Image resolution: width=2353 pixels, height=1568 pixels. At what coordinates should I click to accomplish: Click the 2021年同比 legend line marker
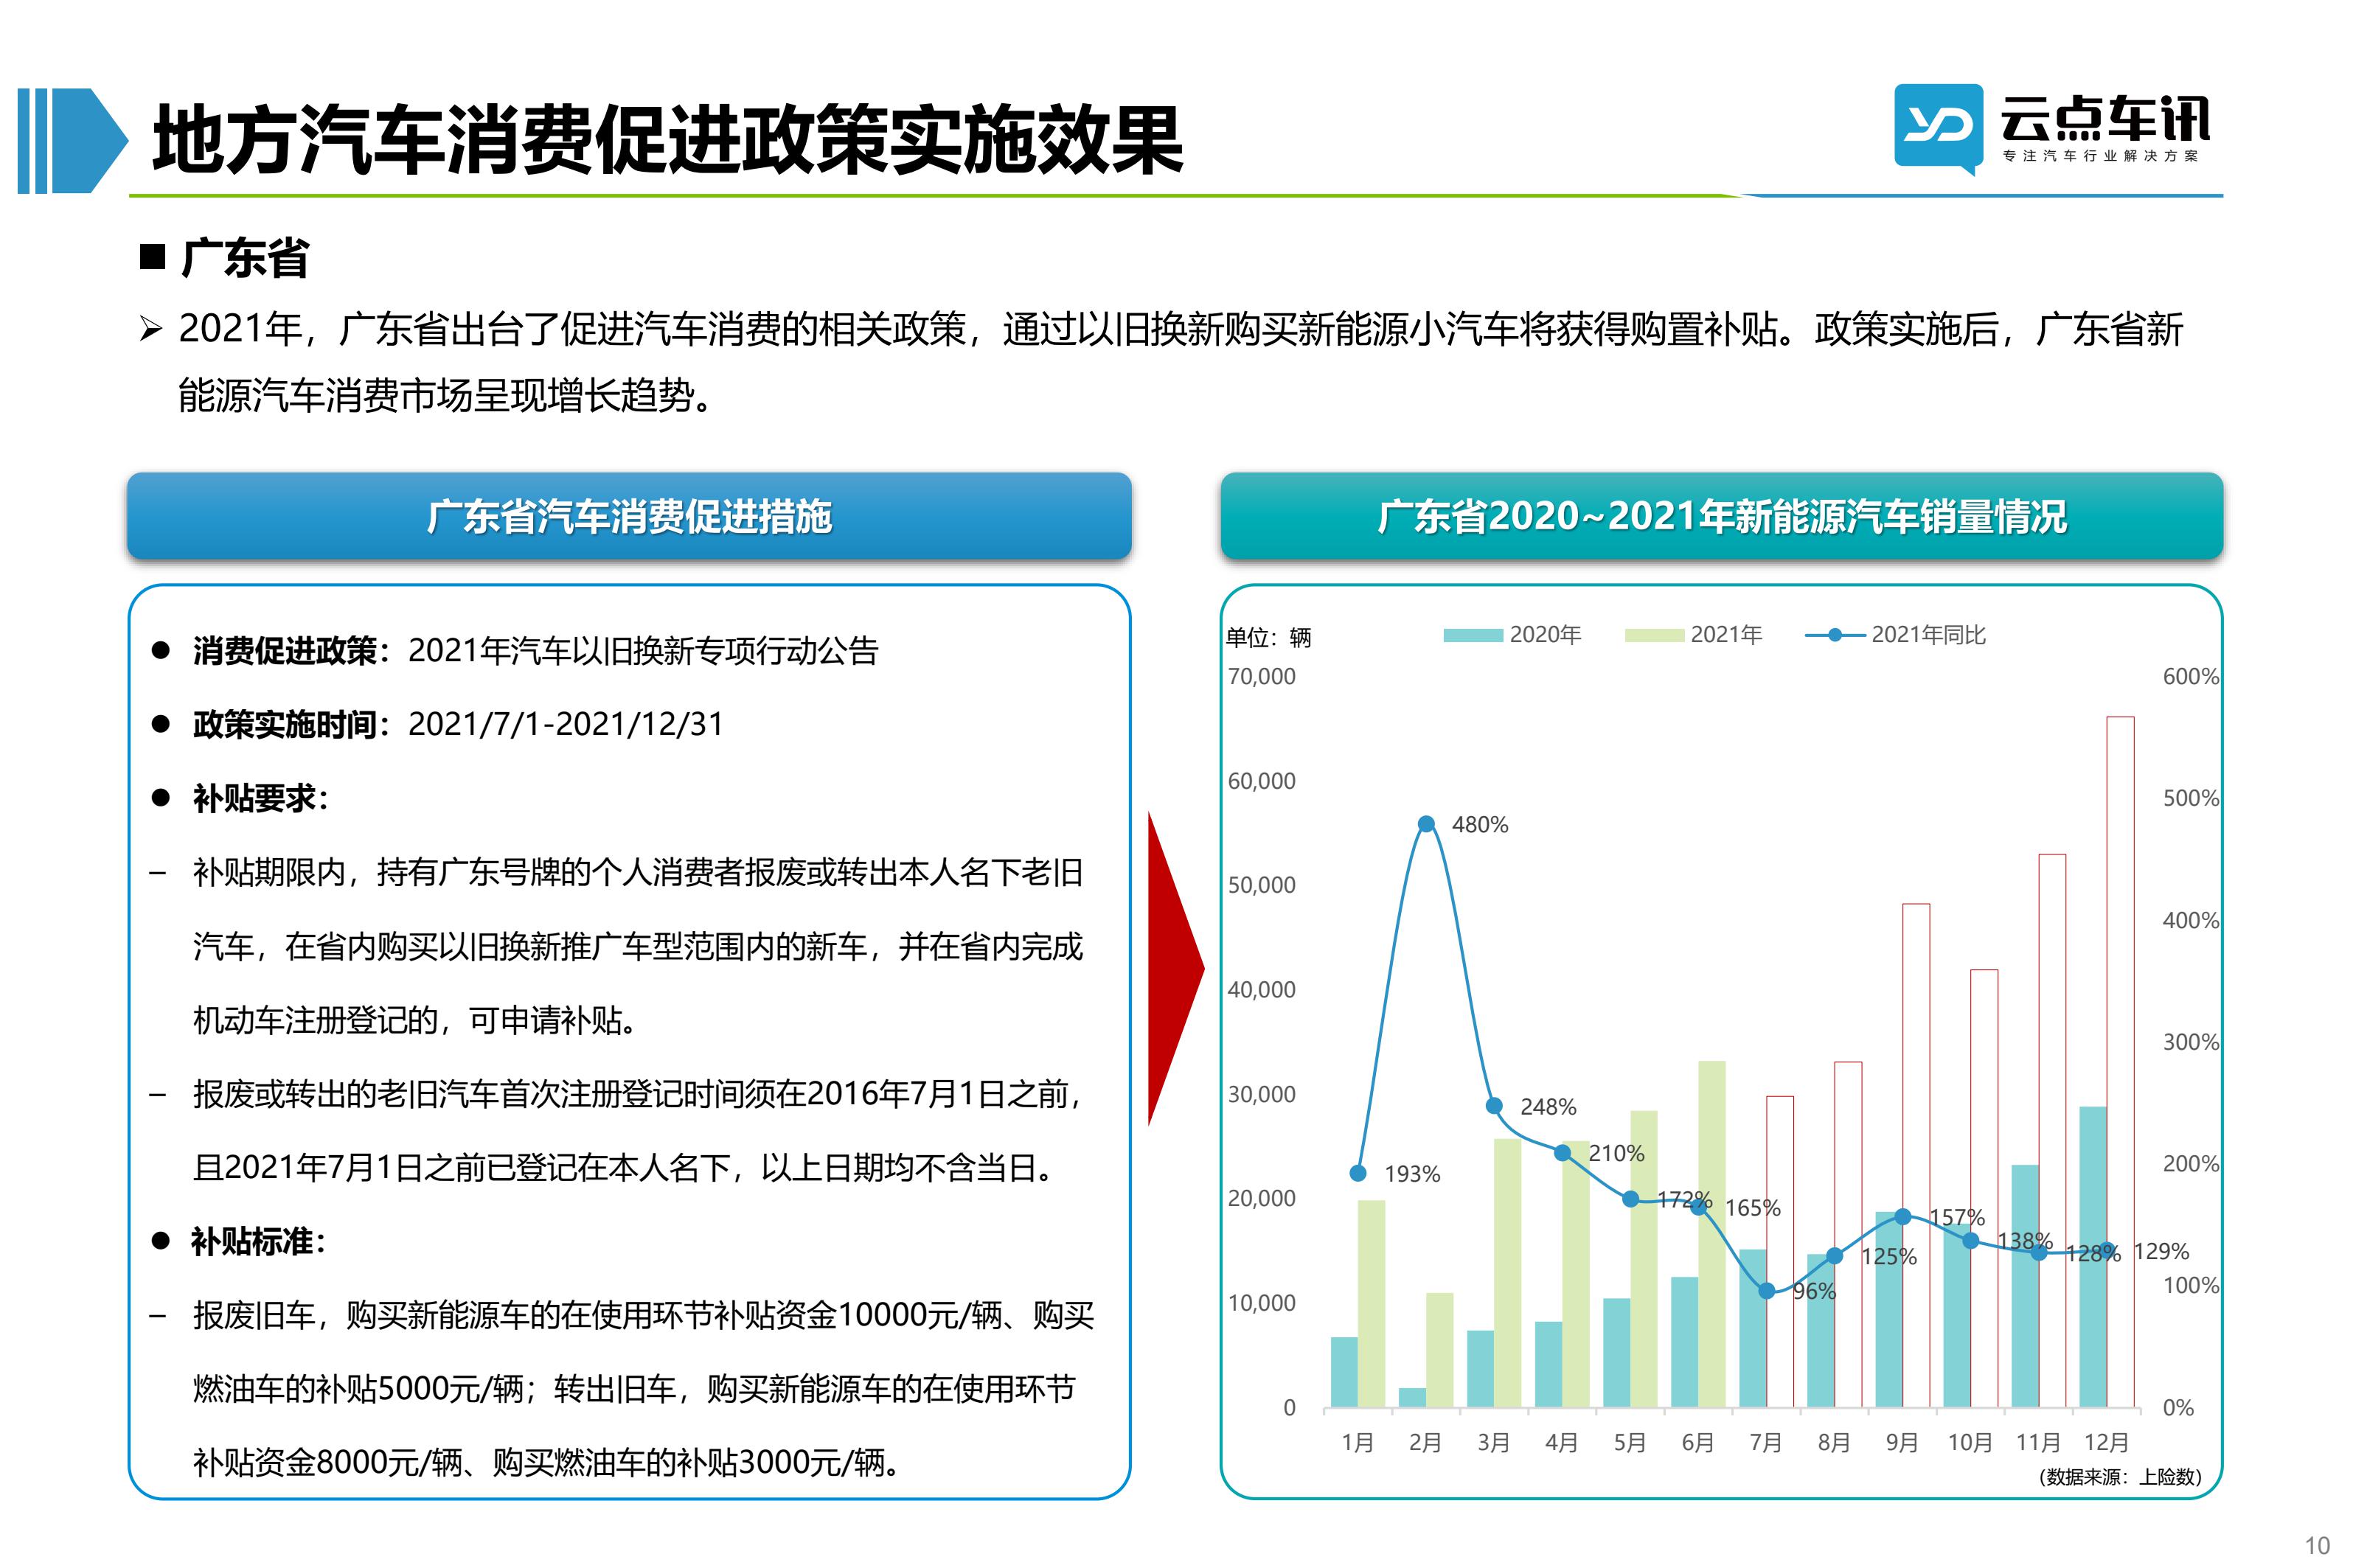point(1834,635)
